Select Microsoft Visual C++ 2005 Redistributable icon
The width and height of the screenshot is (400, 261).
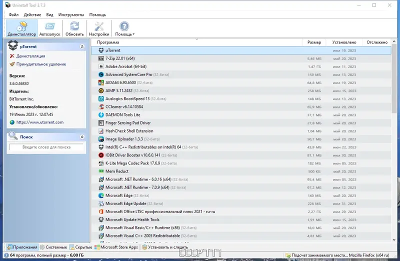(x=101, y=235)
